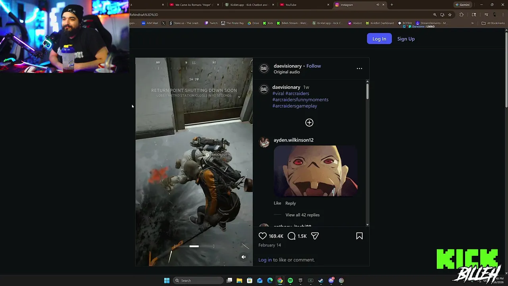Open the AIM Mail bookmark

150,23
